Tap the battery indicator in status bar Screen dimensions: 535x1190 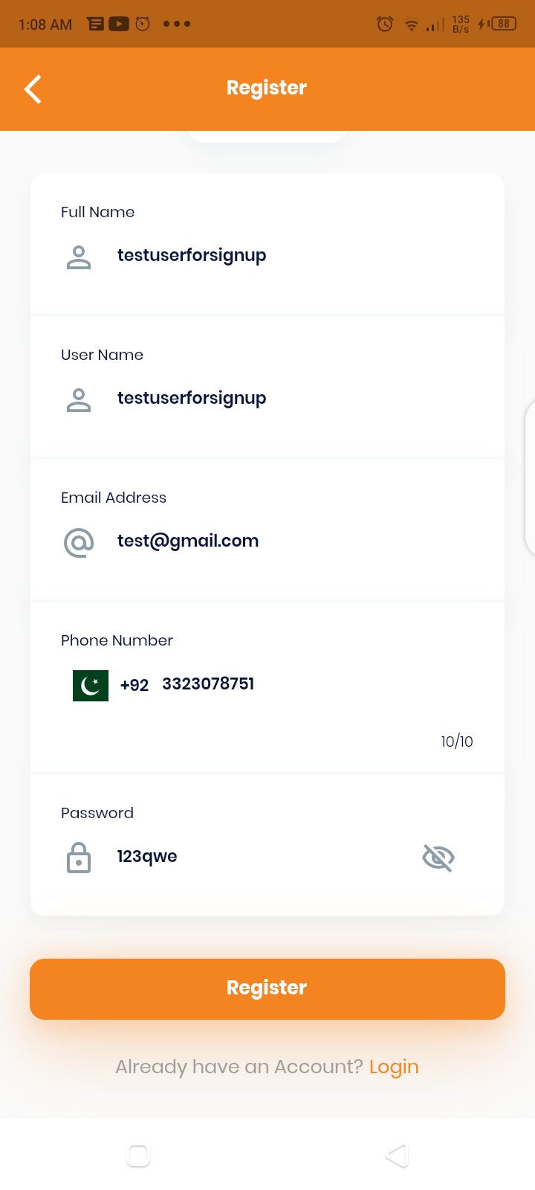tap(504, 24)
